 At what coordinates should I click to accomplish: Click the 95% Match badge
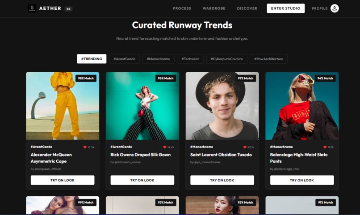pyautogui.click(x=245, y=203)
